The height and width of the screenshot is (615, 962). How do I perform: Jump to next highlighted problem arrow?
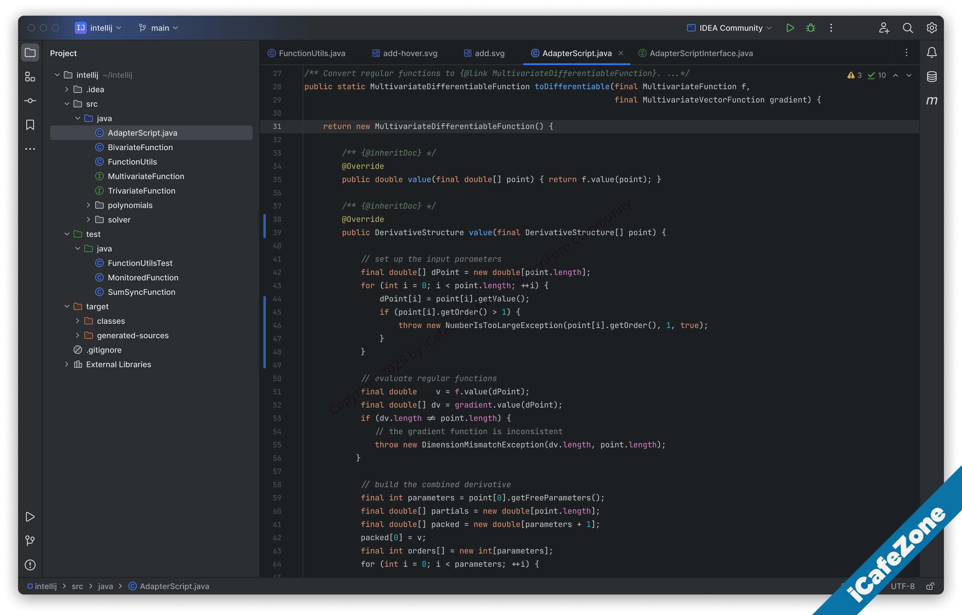coord(909,75)
